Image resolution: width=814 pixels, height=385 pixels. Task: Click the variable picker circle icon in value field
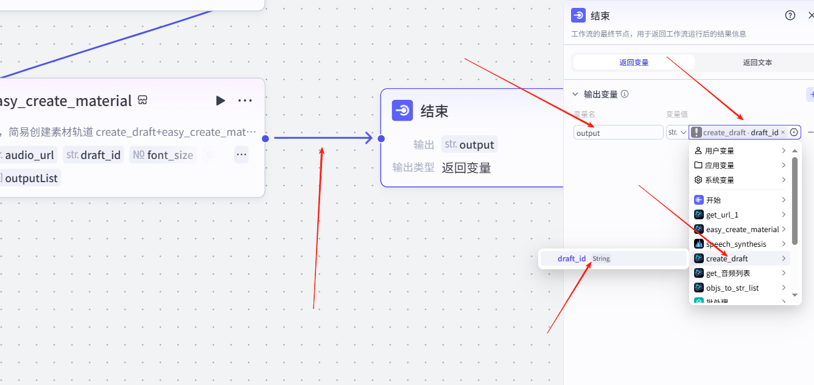pyautogui.click(x=794, y=132)
